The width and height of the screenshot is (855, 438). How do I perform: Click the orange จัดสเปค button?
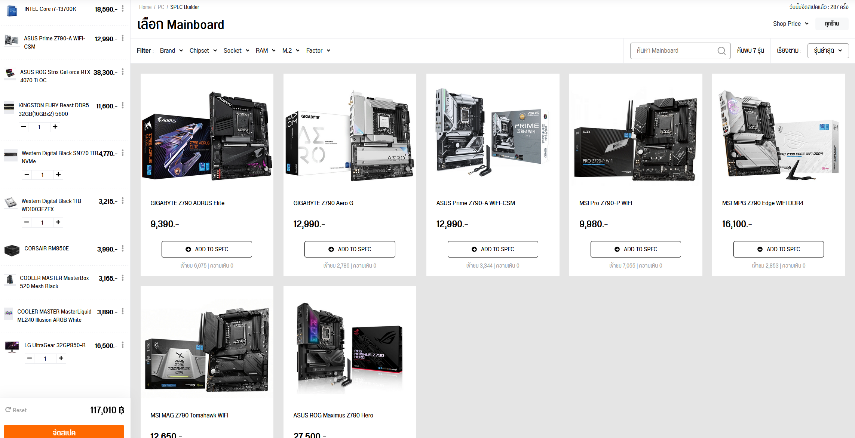click(x=64, y=432)
